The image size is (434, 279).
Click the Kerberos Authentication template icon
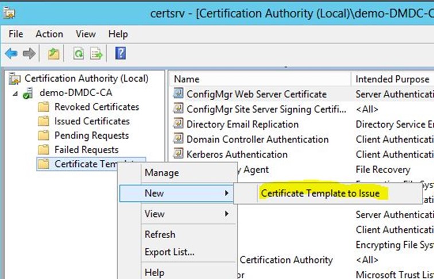(x=178, y=154)
